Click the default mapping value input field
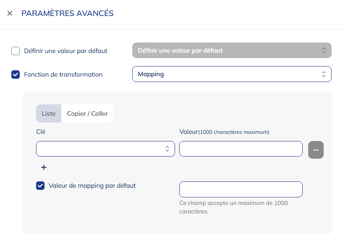Viewport: 343px width, 242px height. [x=241, y=189]
